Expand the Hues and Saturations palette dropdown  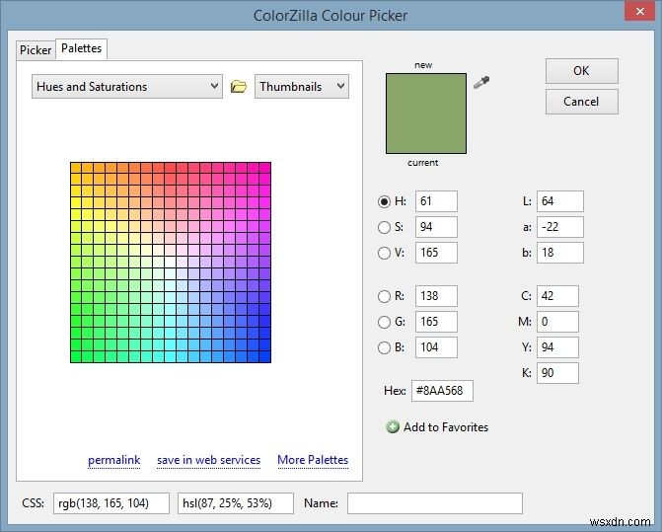[x=126, y=87]
